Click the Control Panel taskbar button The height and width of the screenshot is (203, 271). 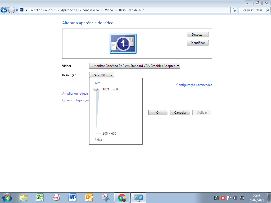(x=138, y=198)
